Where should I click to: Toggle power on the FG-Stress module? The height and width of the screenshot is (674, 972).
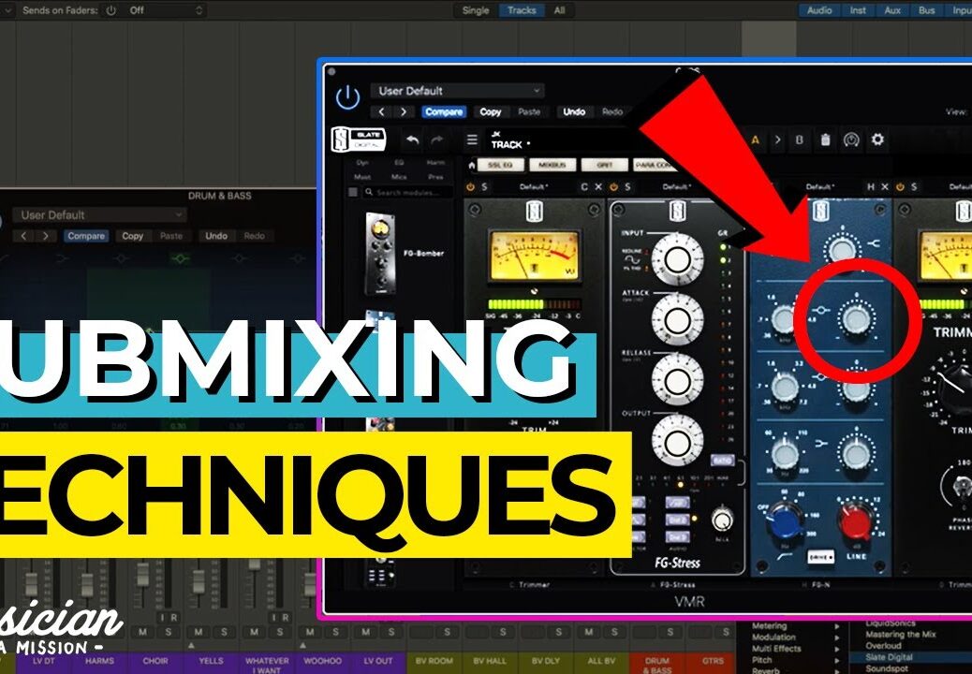tap(613, 186)
